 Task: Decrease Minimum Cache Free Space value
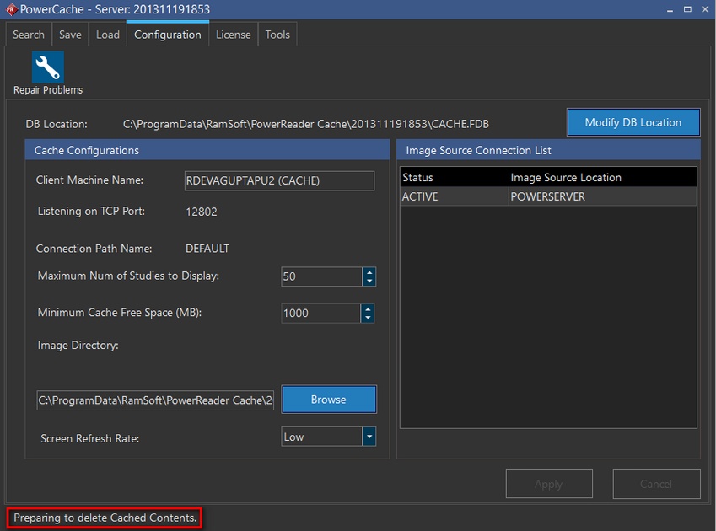368,318
